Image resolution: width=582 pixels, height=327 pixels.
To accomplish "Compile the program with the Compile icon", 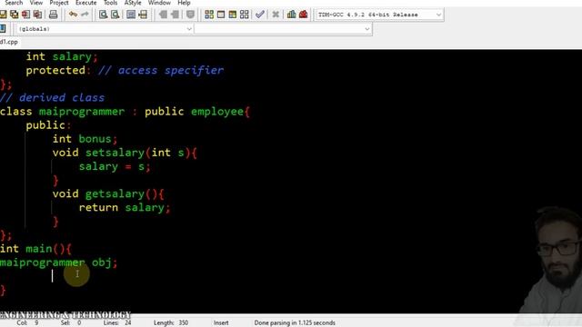I will coord(209,15).
